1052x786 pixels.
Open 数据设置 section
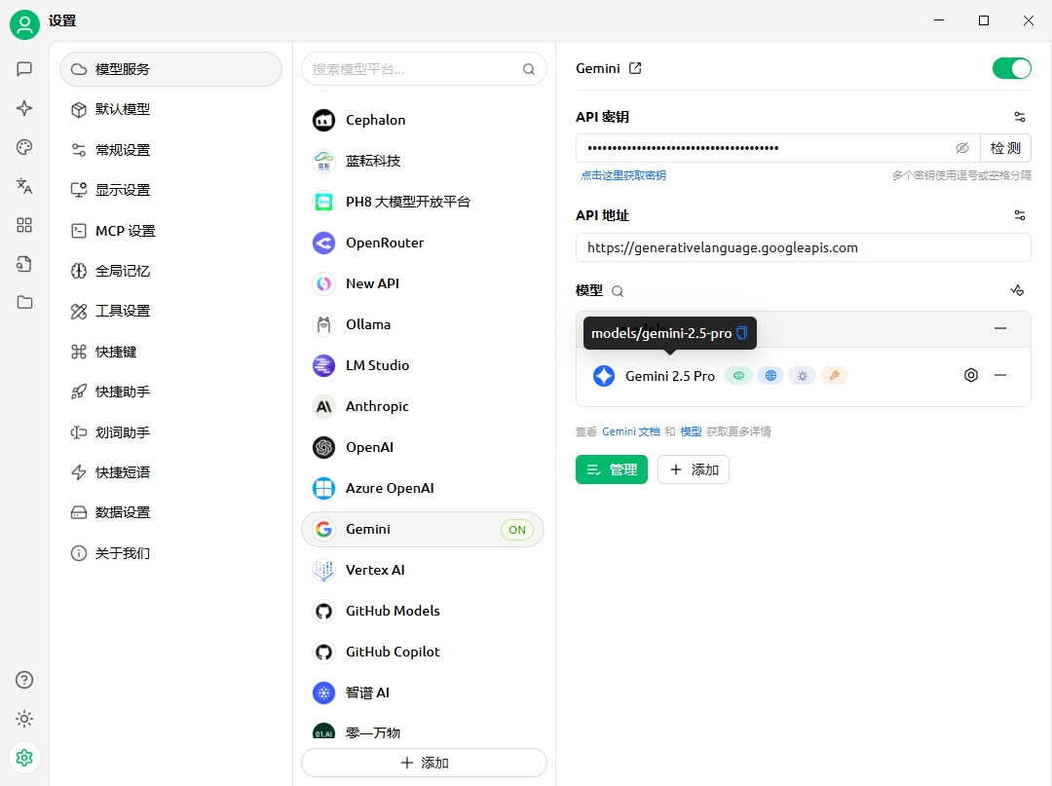[170, 512]
